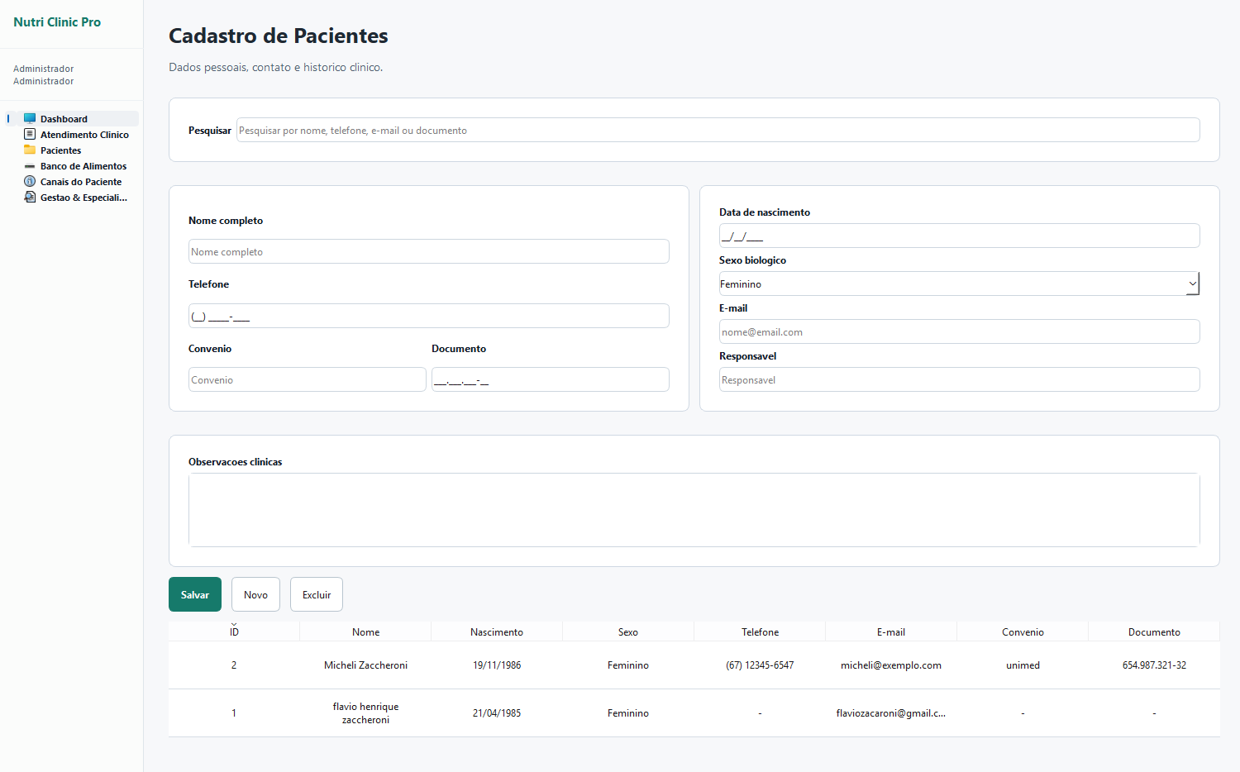Click the Nome column header

pos(365,631)
